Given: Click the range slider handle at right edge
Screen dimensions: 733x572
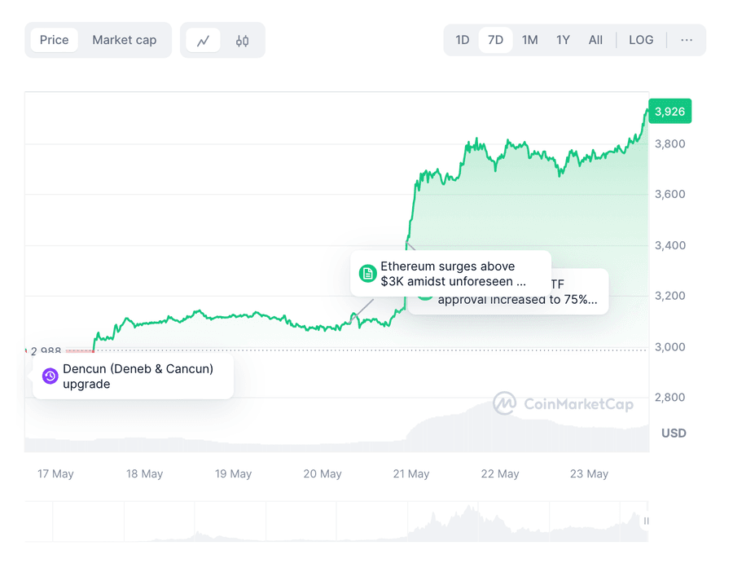Looking at the screenshot, I should pos(647,521).
